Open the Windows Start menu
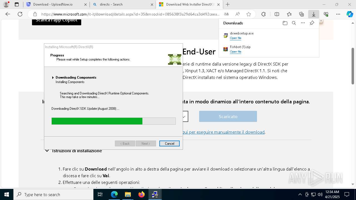Screen dimensions: 356x200 pyautogui.click(x=7, y=194)
